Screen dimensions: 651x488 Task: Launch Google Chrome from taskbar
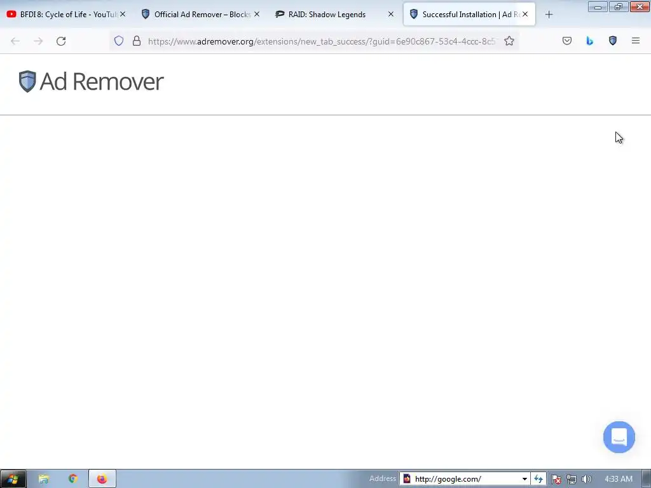point(73,479)
